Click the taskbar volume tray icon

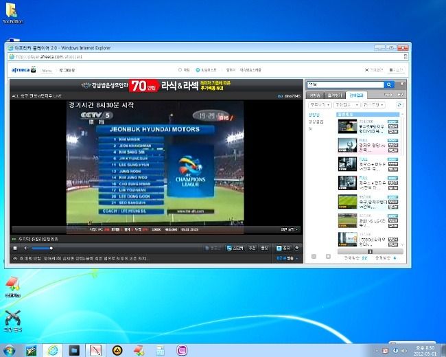(x=403, y=350)
